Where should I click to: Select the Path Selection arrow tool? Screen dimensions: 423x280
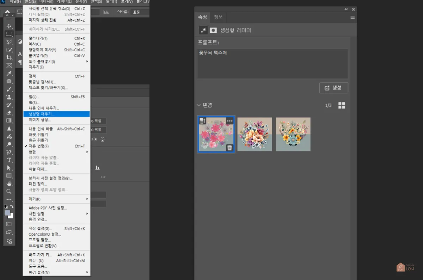coord(9,168)
